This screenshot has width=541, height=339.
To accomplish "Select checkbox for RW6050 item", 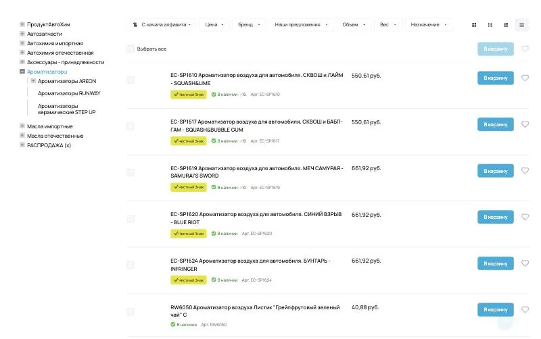I will coord(131,311).
